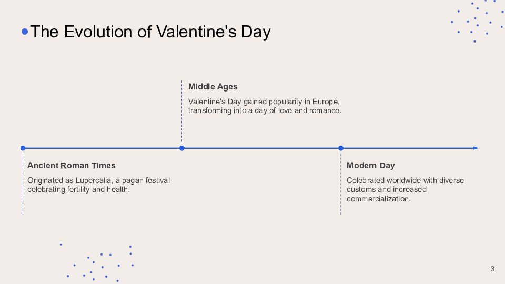Select the dashed line below Ancient Roman marker
Screen dimensions: 505x284
pos(23,184)
